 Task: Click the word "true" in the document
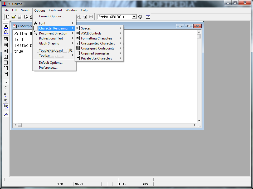[x=19, y=51]
